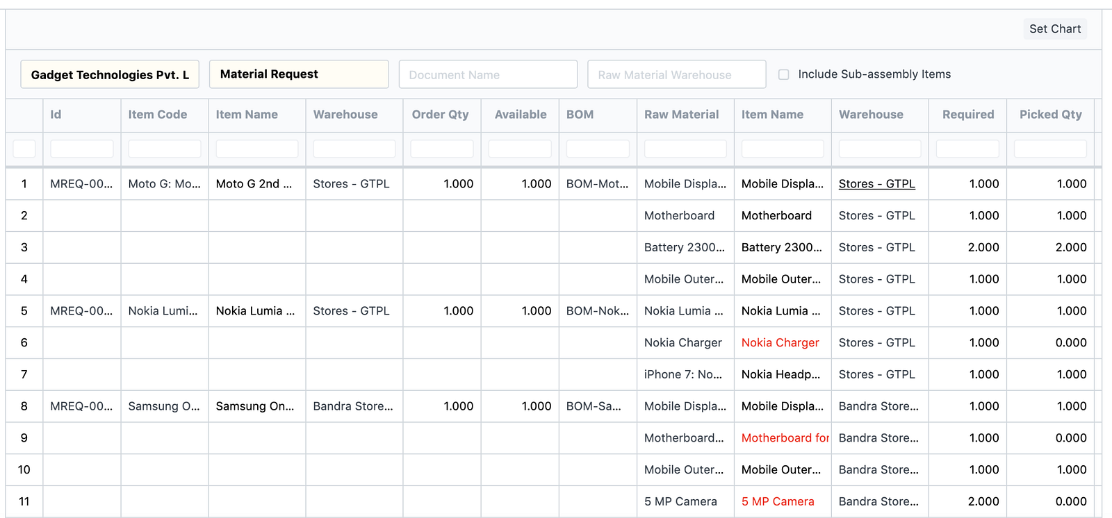Click the row number 3 cell
Image resolution: width=1112 pixels, height=518 pixels.
click(x=24, y=248)
